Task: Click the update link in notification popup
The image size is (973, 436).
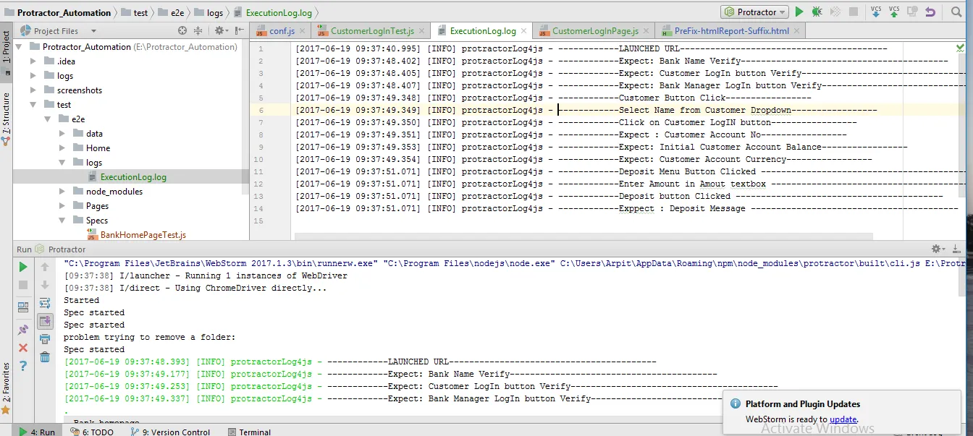Action: [843, 419]
